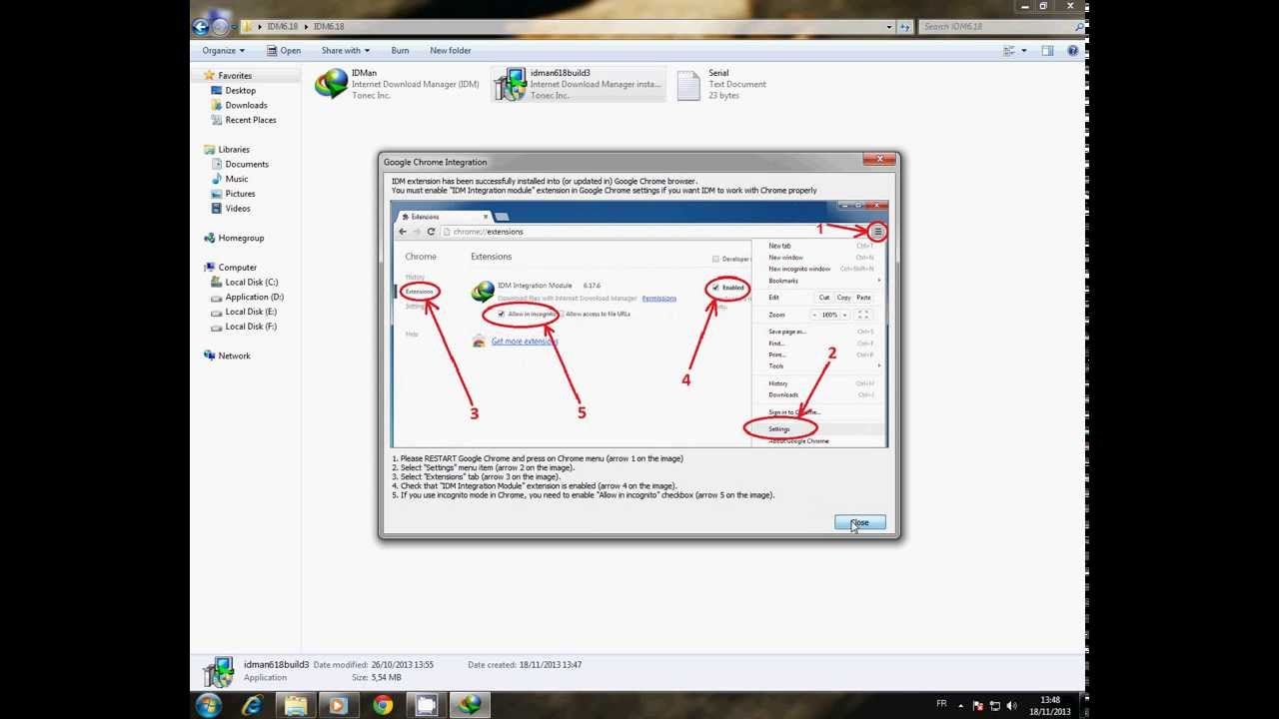Show hidden tray icons arrow
The width and height of the screenshot is (1279, 719).
[960, 705]
